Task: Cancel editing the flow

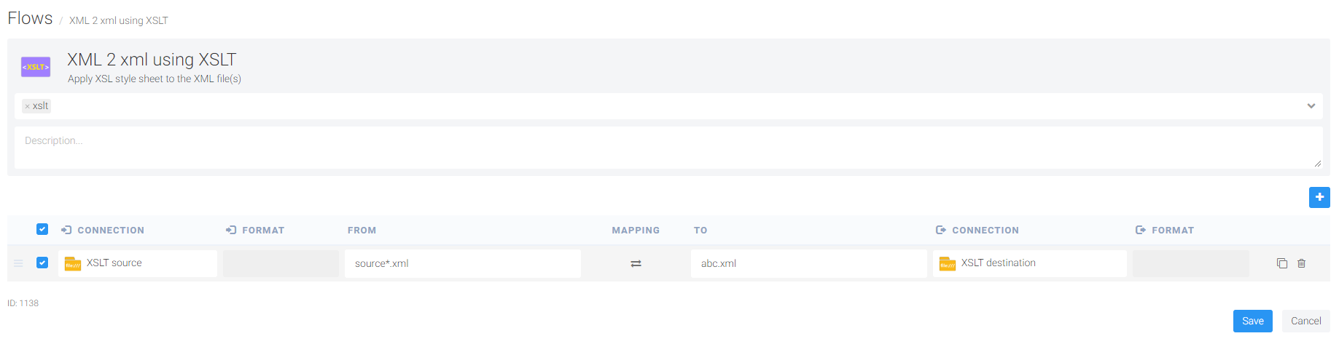Action: tap(1305, 321)
